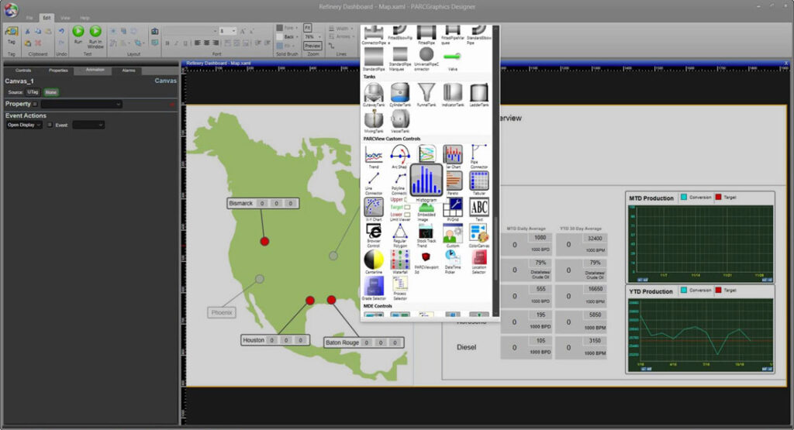Switch to the Properties panel tab
794x430 pixels.
[x=58, y=71]
